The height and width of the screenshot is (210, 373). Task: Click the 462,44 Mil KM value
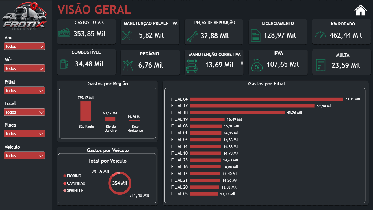point(346,35)
